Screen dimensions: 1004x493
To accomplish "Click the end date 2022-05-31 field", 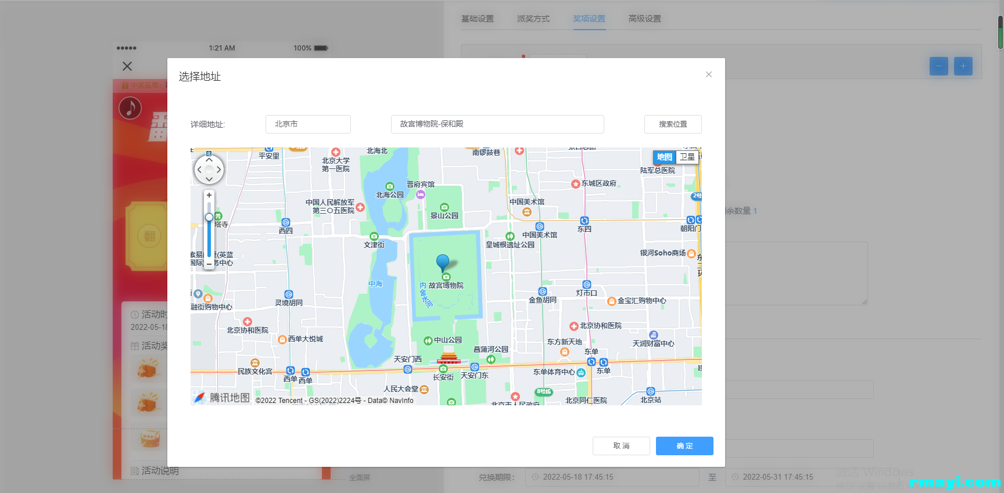I will click(x=812, y=477).
